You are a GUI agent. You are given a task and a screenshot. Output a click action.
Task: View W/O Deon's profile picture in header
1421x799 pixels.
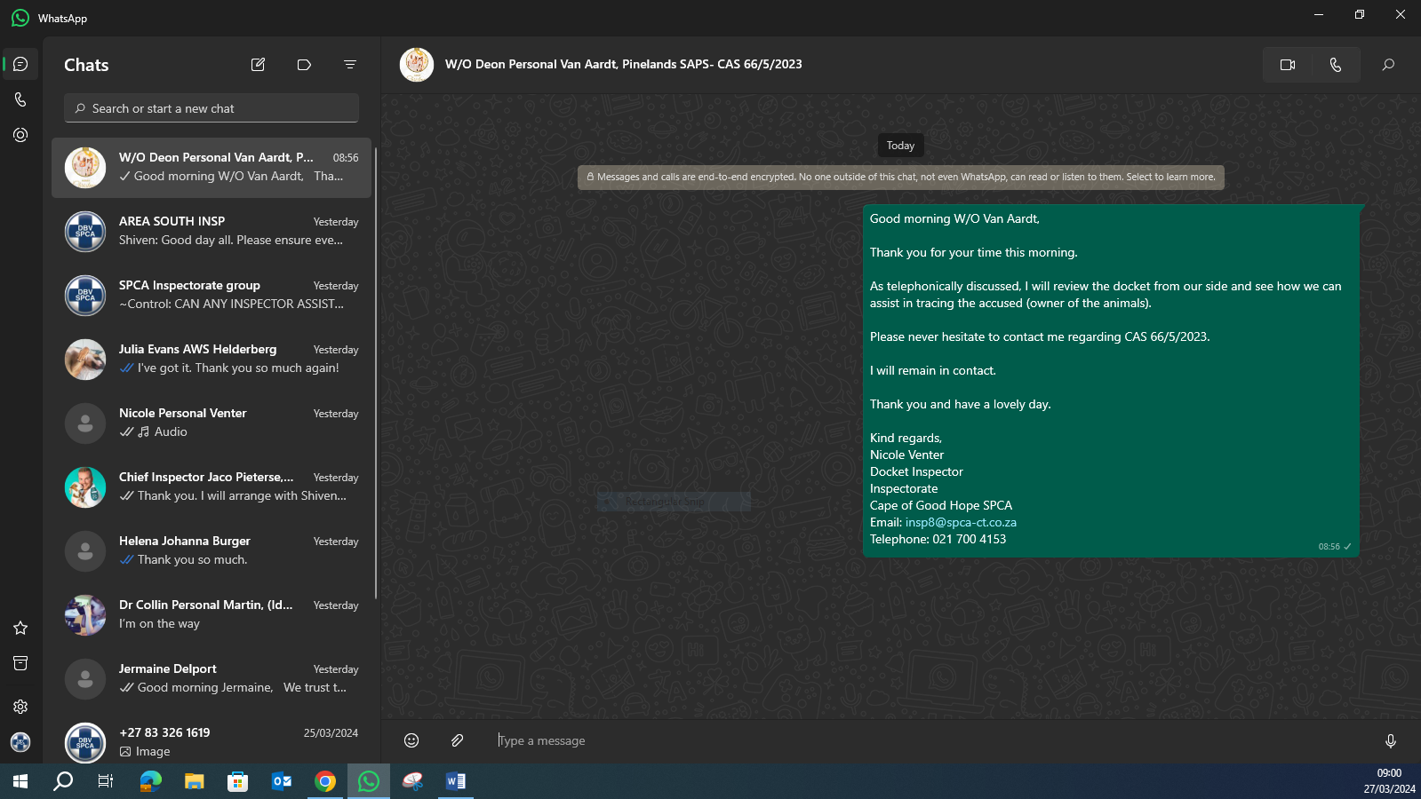[417, 65]
